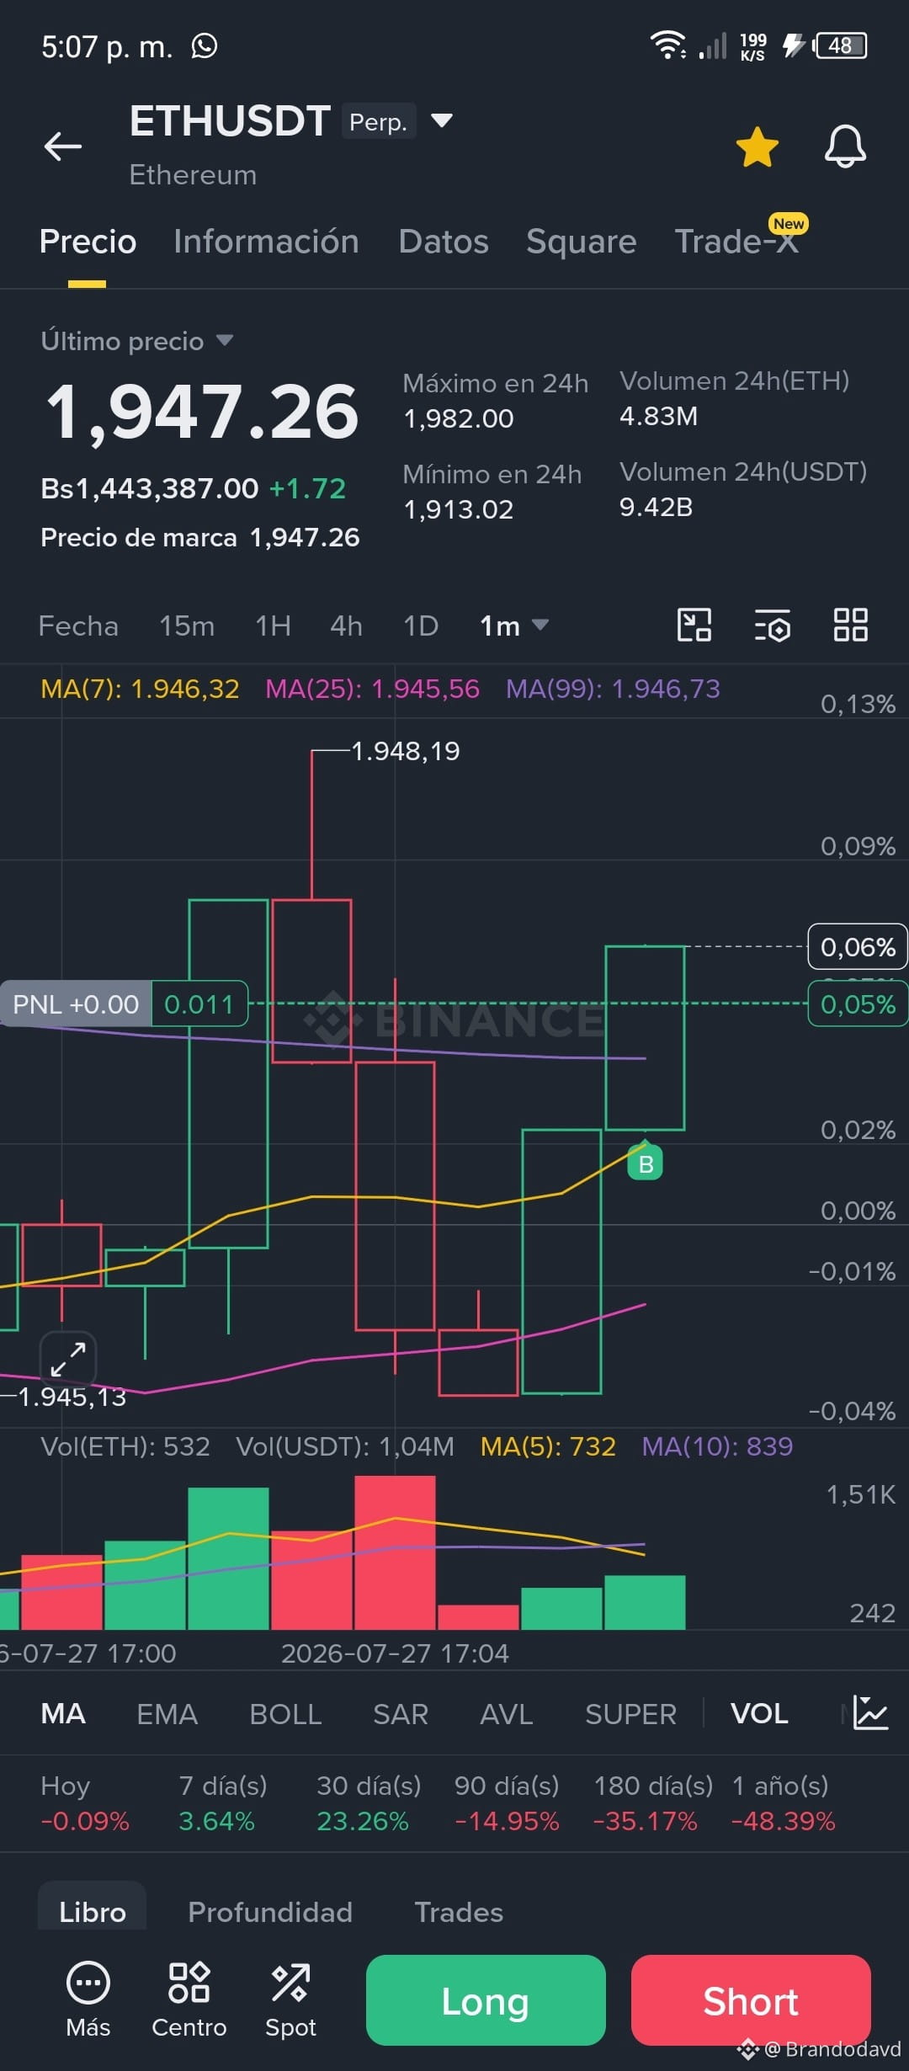This screenshot has height=2071, width=909.
Task: Select the 15m timeframe
Action: (187, 626)
